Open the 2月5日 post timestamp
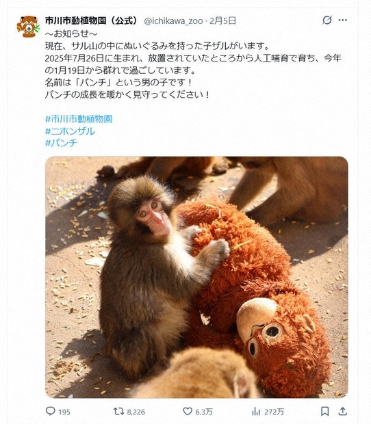 (222, 21)
